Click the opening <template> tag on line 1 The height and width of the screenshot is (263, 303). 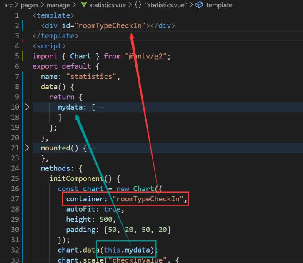pos(53,15)
